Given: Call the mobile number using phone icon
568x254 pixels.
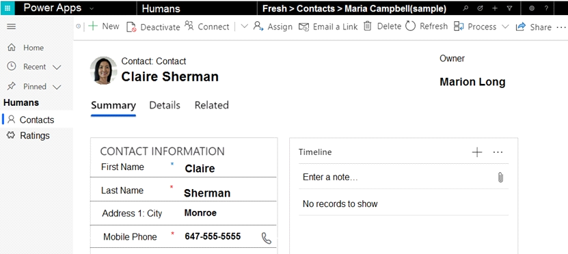Looking at the screenshot, I should point(267,238).
